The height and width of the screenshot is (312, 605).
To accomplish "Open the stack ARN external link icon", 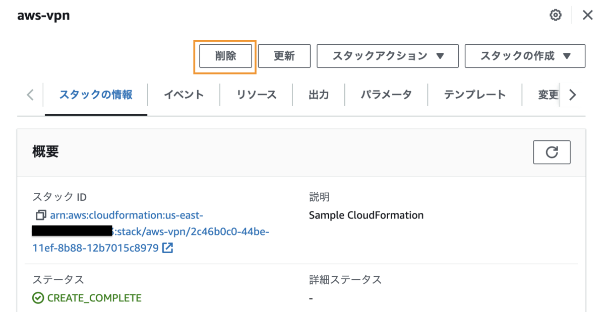I will (168, 248).
